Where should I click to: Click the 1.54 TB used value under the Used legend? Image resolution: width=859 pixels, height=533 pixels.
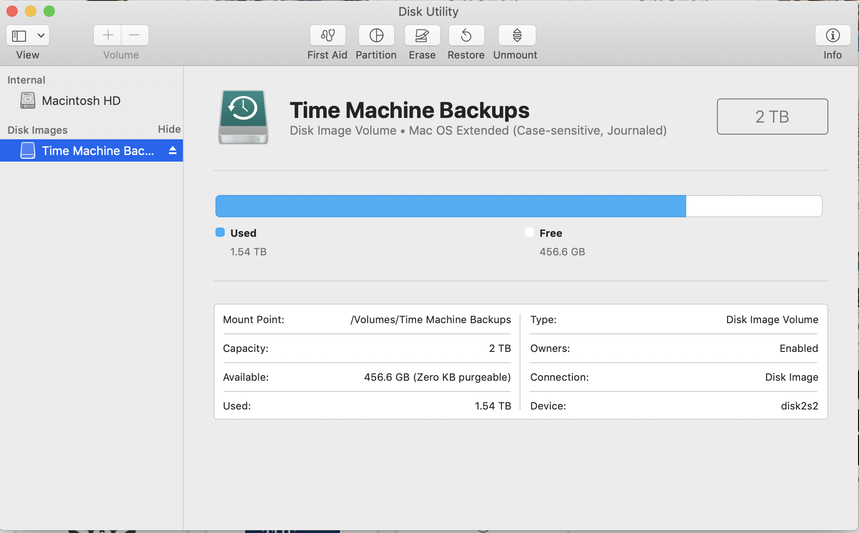248,252
